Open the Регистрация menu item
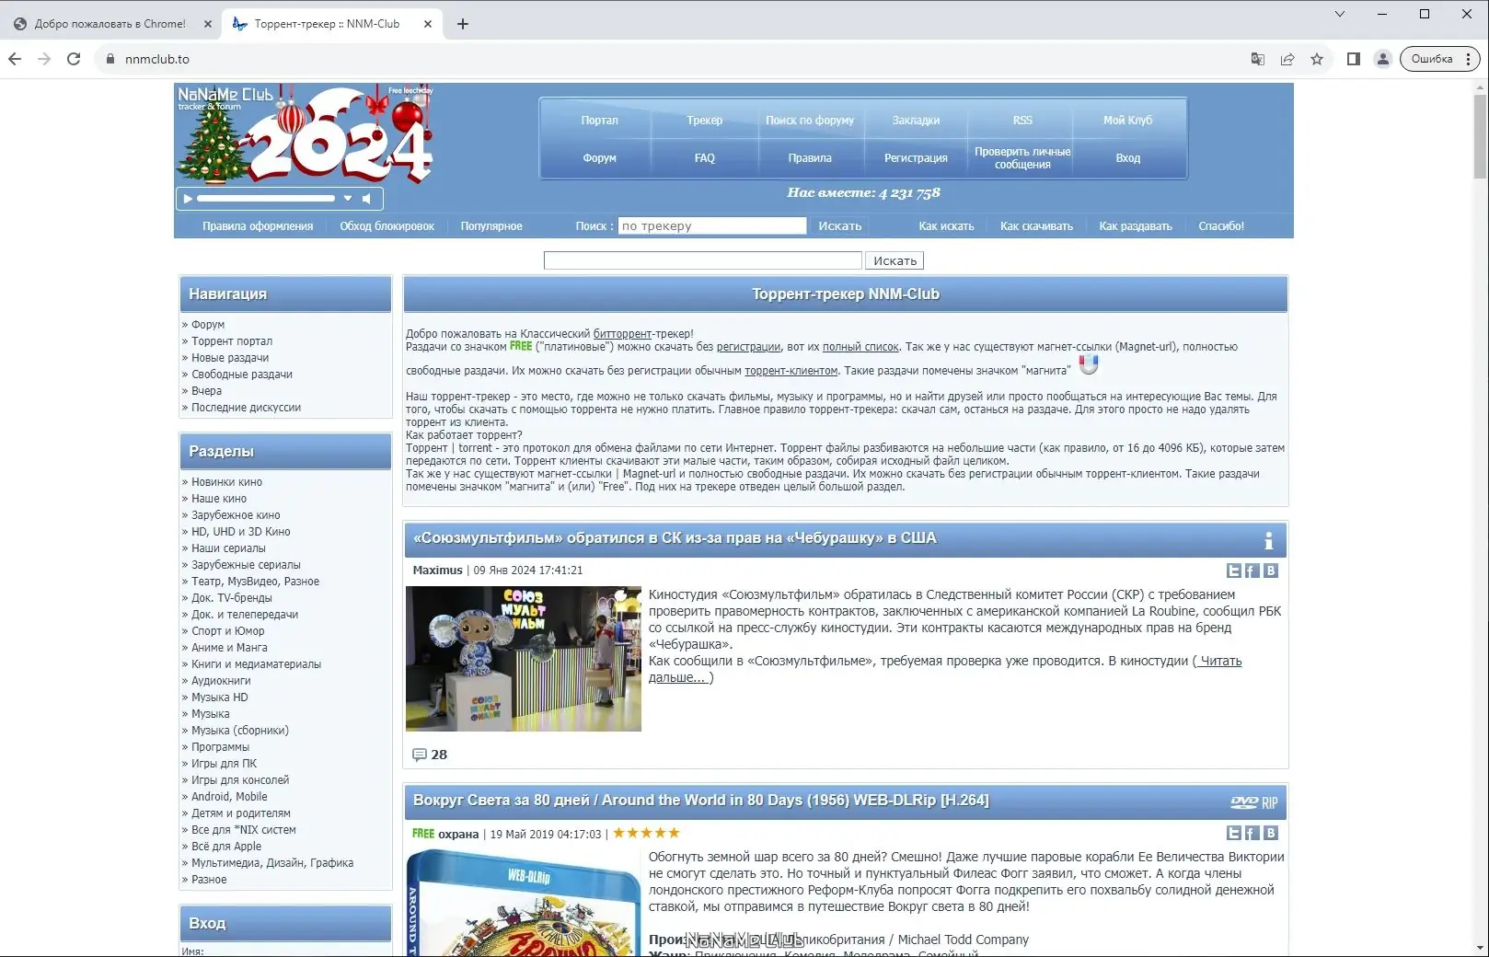Screen dimensions: 1489x957 (x=916, y=158)
